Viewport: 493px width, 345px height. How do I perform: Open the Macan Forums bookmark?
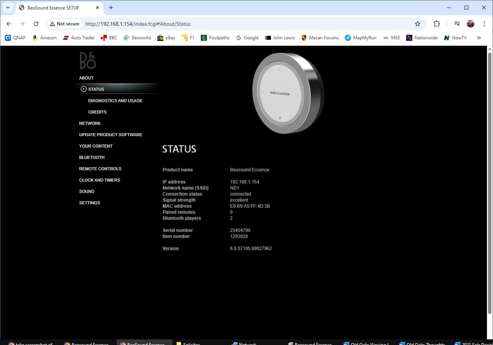[x=320, y=38]
